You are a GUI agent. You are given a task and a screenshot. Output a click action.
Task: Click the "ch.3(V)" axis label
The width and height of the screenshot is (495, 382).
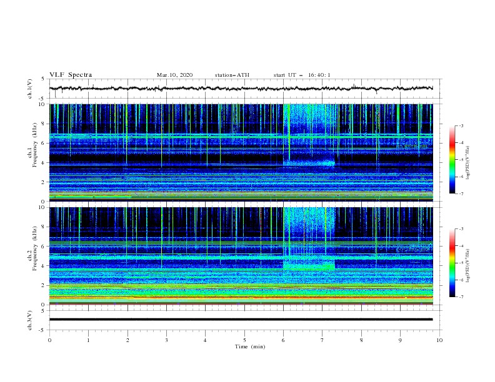[30, 320]
